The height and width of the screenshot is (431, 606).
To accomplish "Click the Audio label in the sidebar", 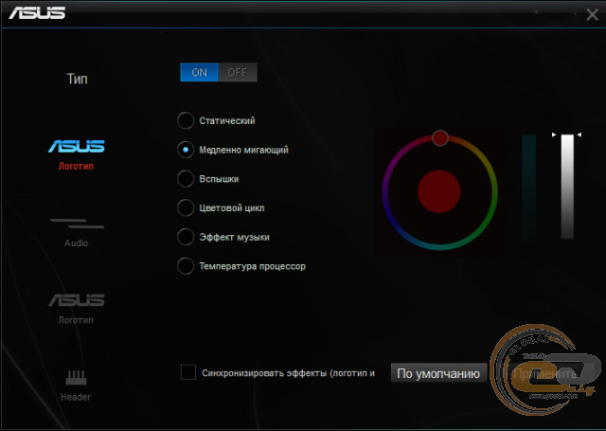I will (76, 243).
